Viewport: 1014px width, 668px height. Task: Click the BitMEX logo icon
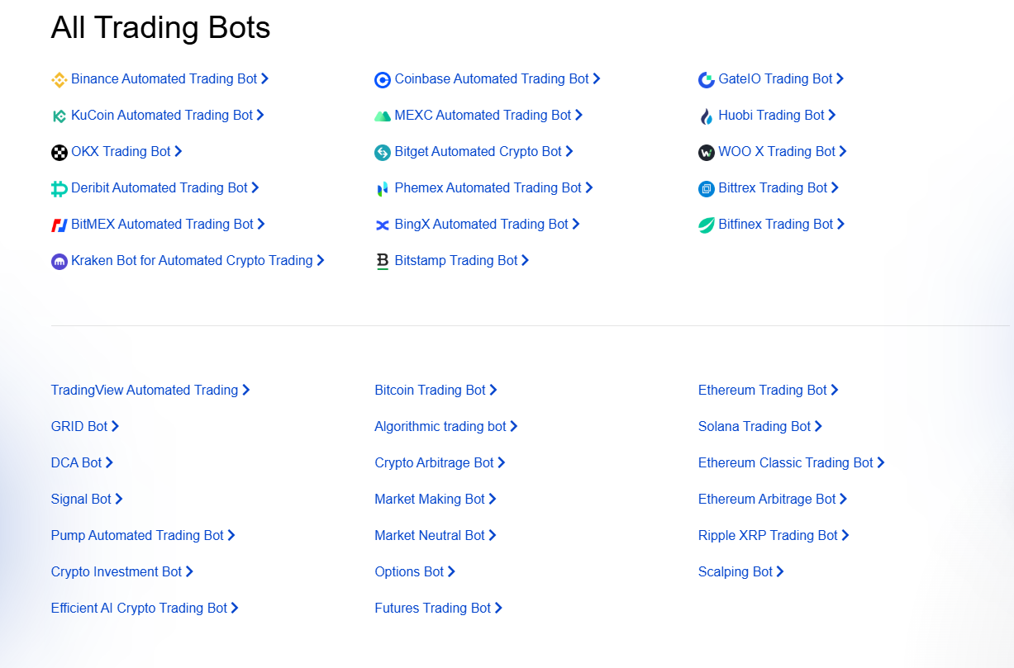(x=59, y=225)
